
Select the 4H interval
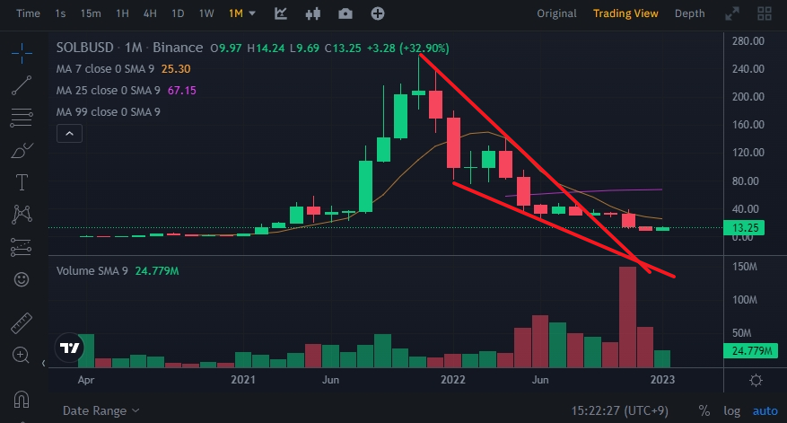pyautogui.click(x=150, y=13)
